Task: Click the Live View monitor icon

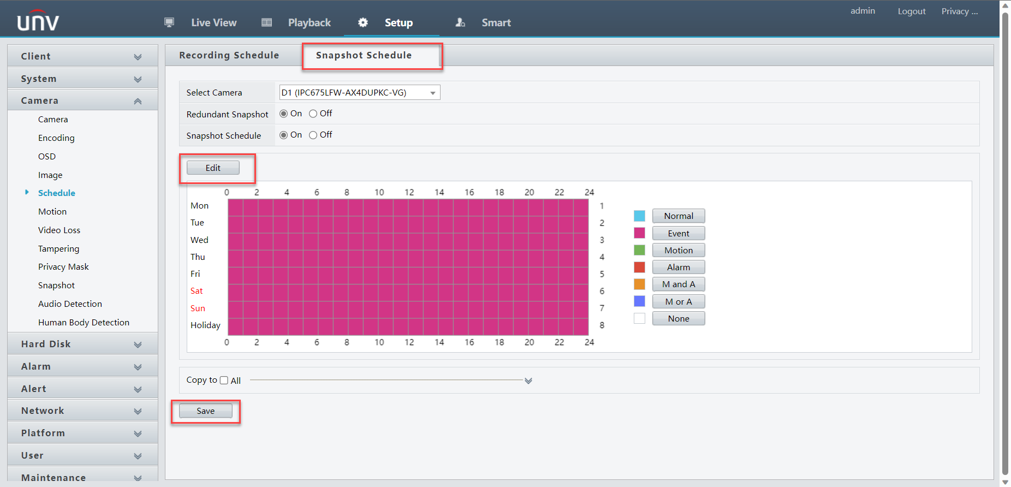Action: click(x=169, y=22)
